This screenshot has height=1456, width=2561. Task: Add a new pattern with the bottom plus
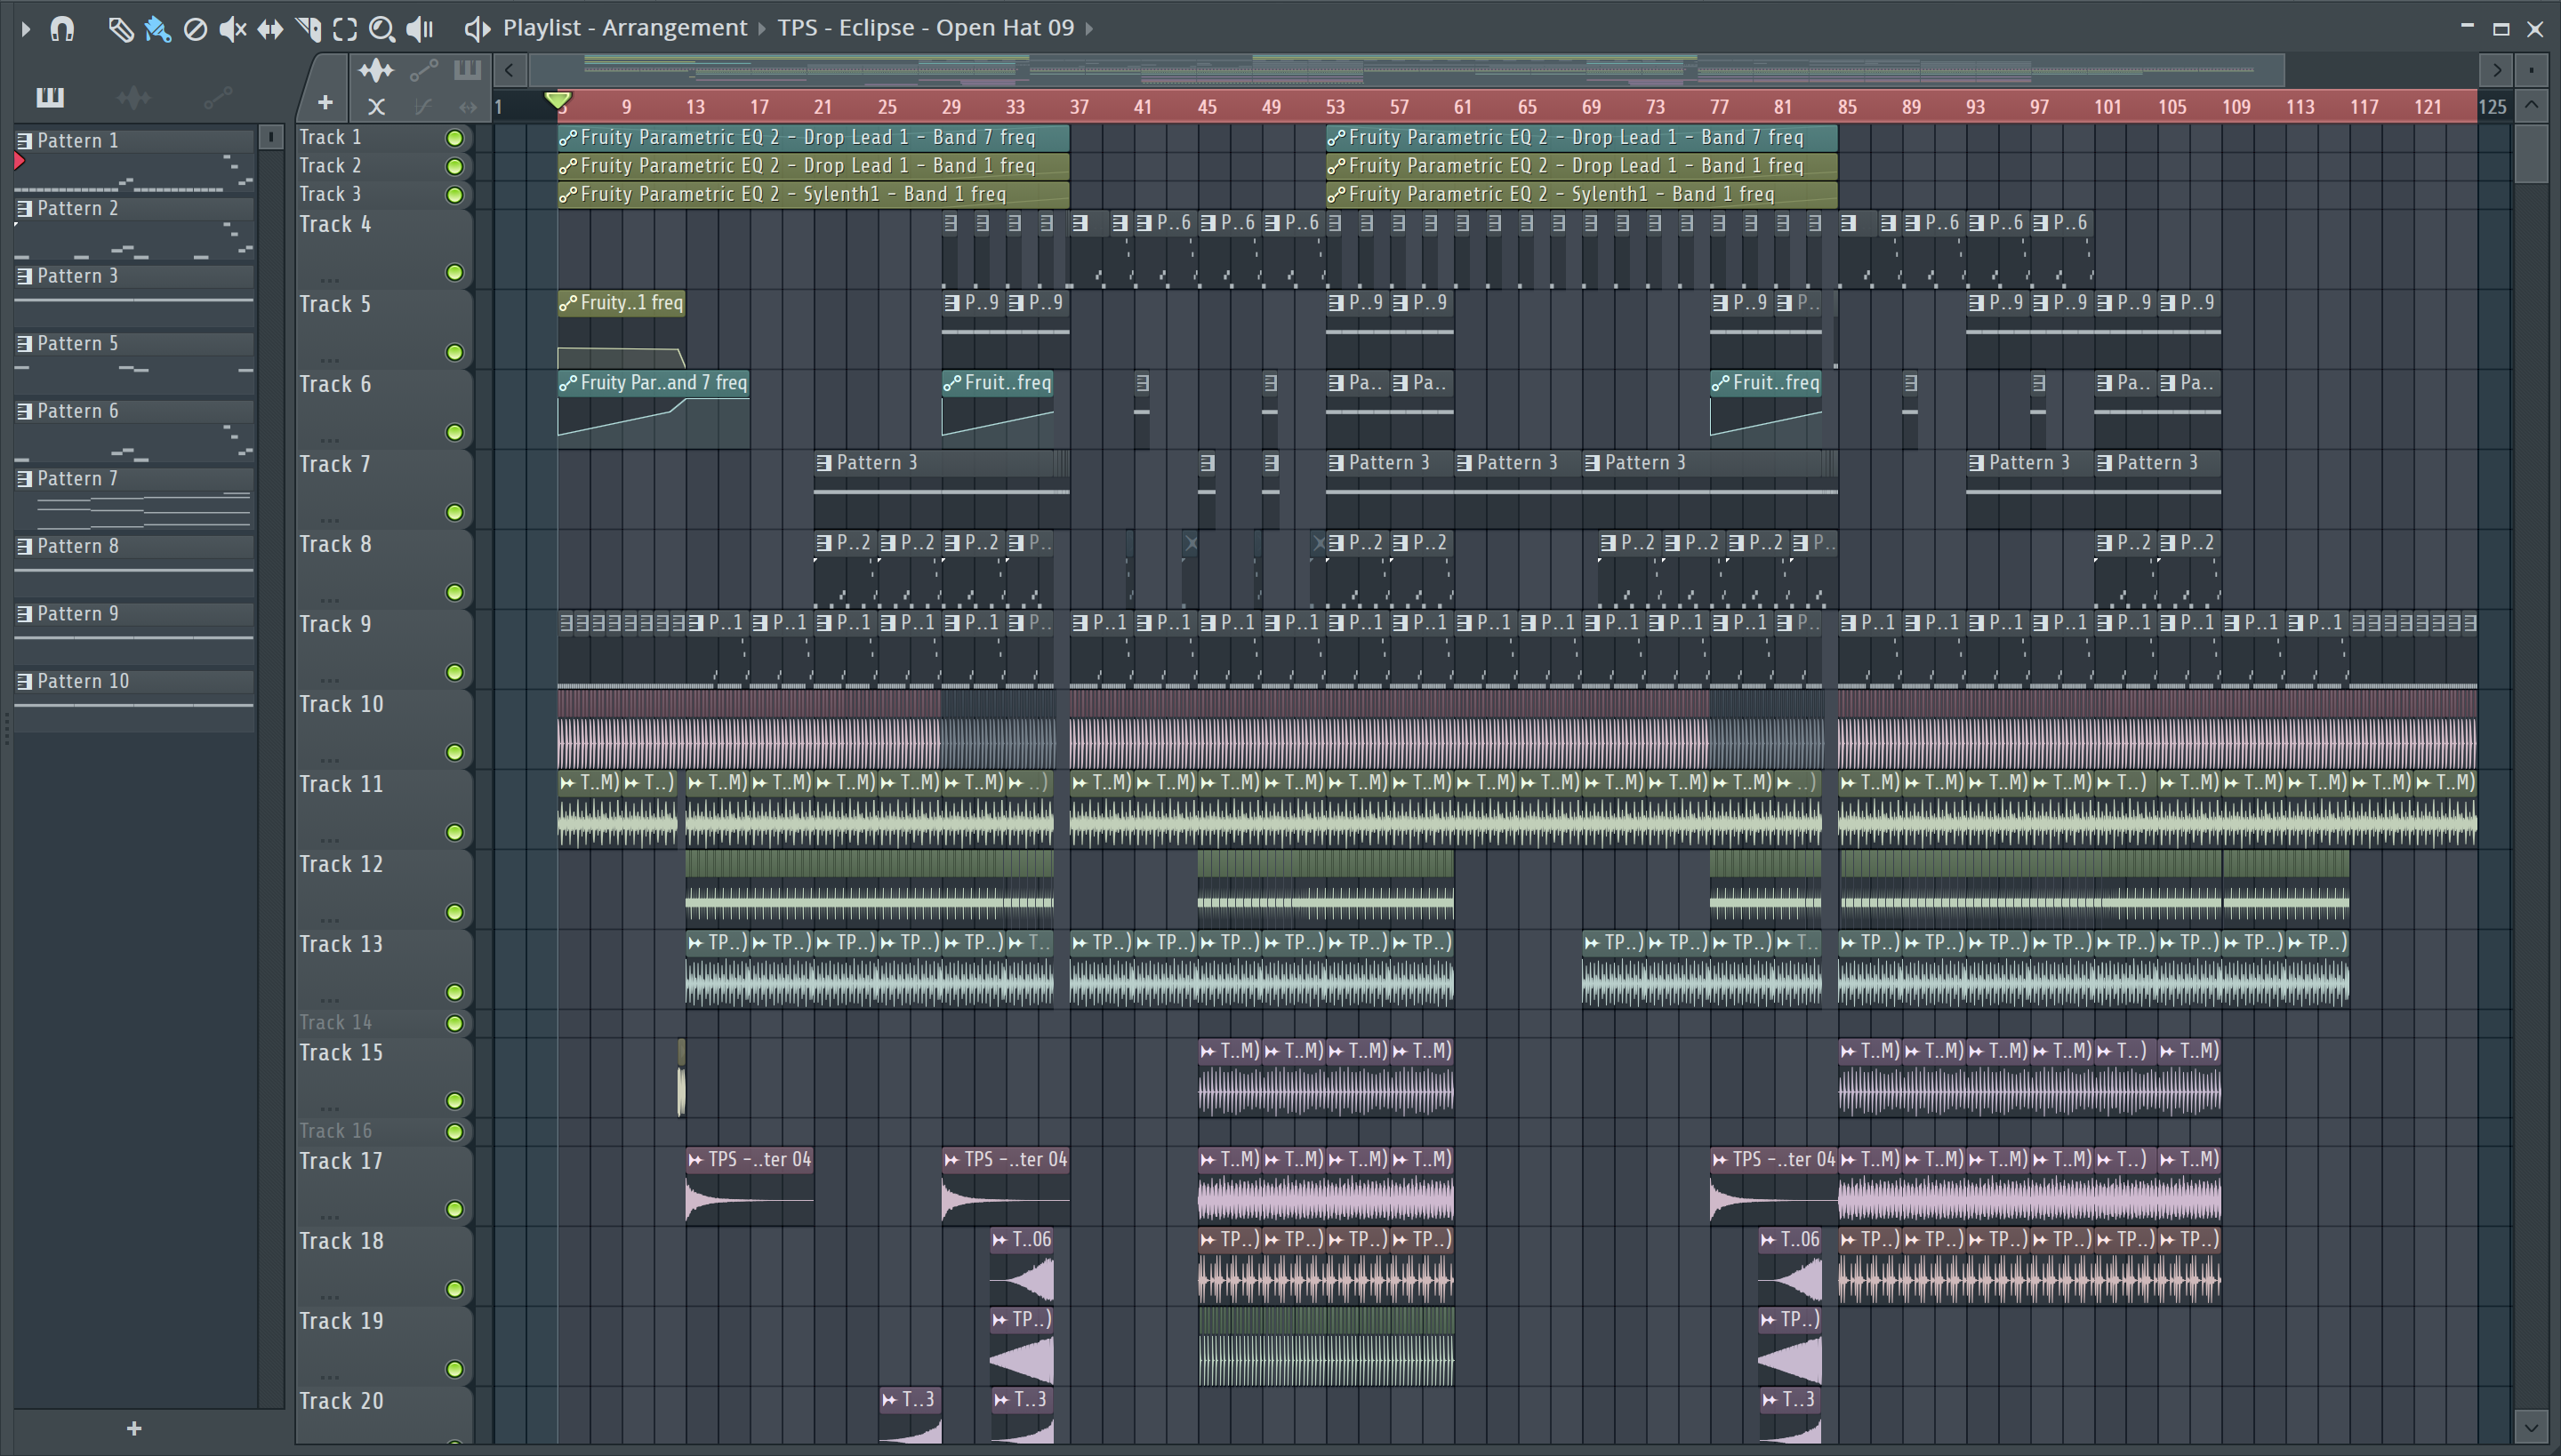134,1429
